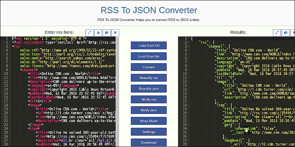The height and width of the screenshot is (147, 295).
Task: Paste clipboard content into RSS input
Action: tap(98, 32)
